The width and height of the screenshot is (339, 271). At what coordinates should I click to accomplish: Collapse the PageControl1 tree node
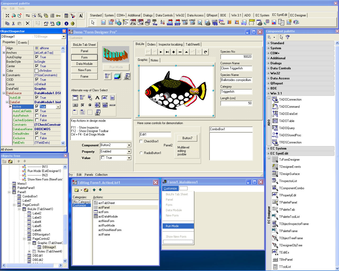click(14, 205)
